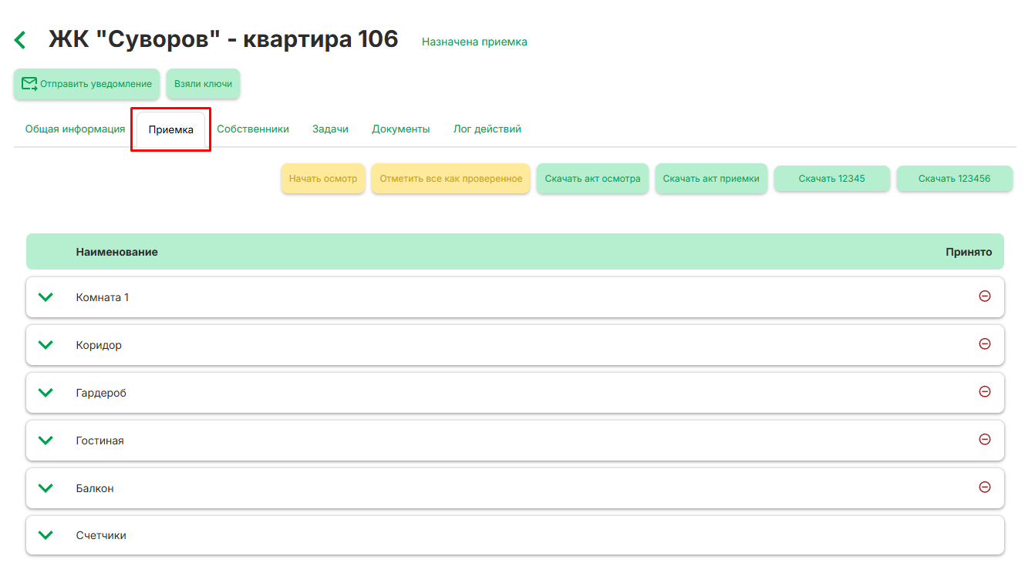The width and height of the screenshot is (1035, 583).
Task: Switch to the Собственники tab
Action: 253,129
